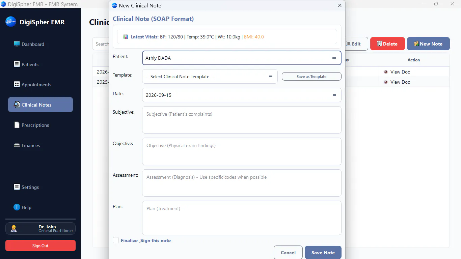
Task: Click the eye icon in the first View Doc row
Action: click(385, 72)
